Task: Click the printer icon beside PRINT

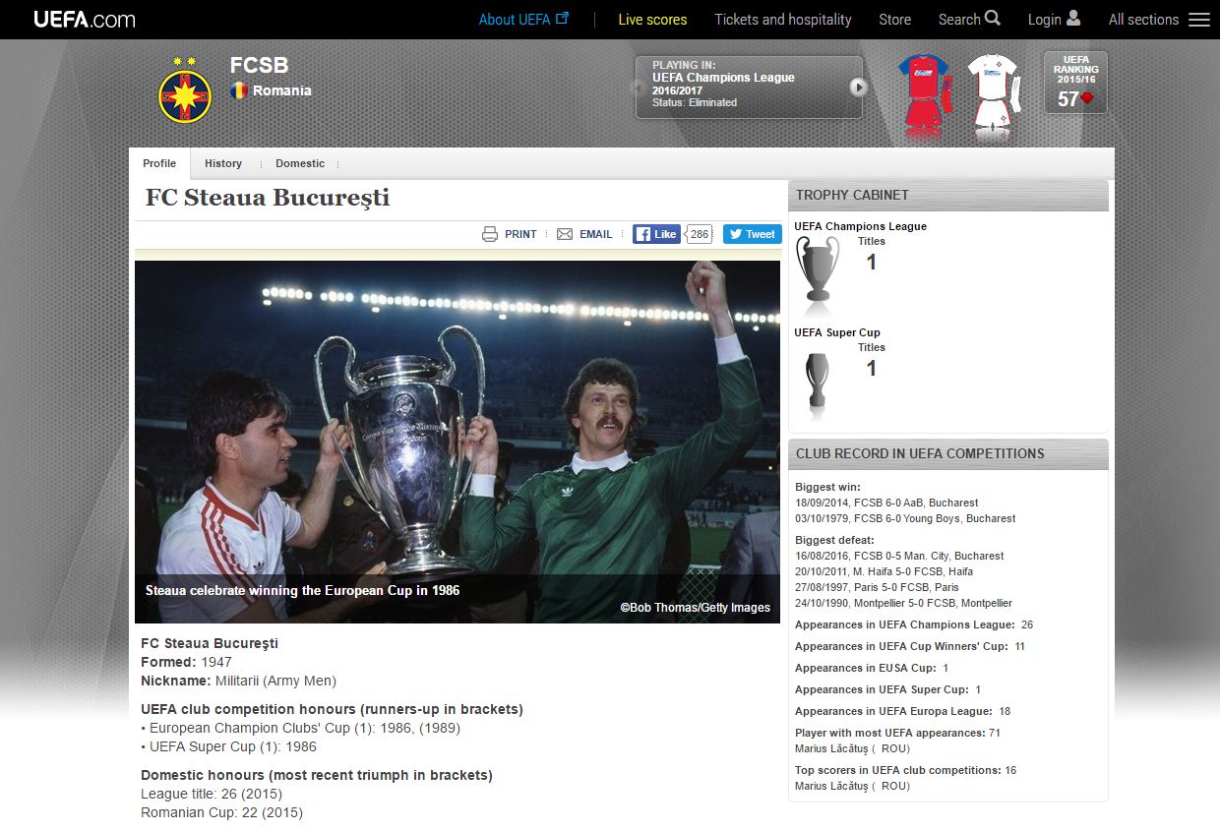Action: pyautogui.click(x=490, y=234)
